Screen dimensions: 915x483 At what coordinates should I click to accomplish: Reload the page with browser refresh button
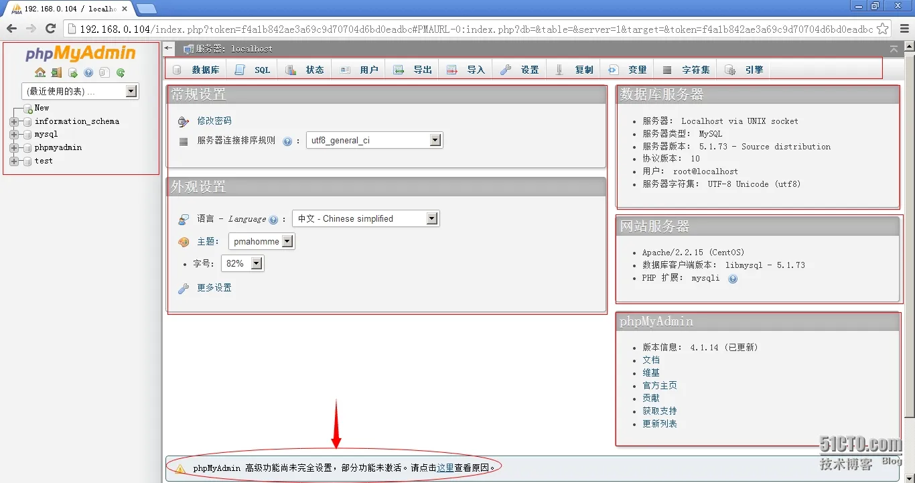(x=50, y=28)
